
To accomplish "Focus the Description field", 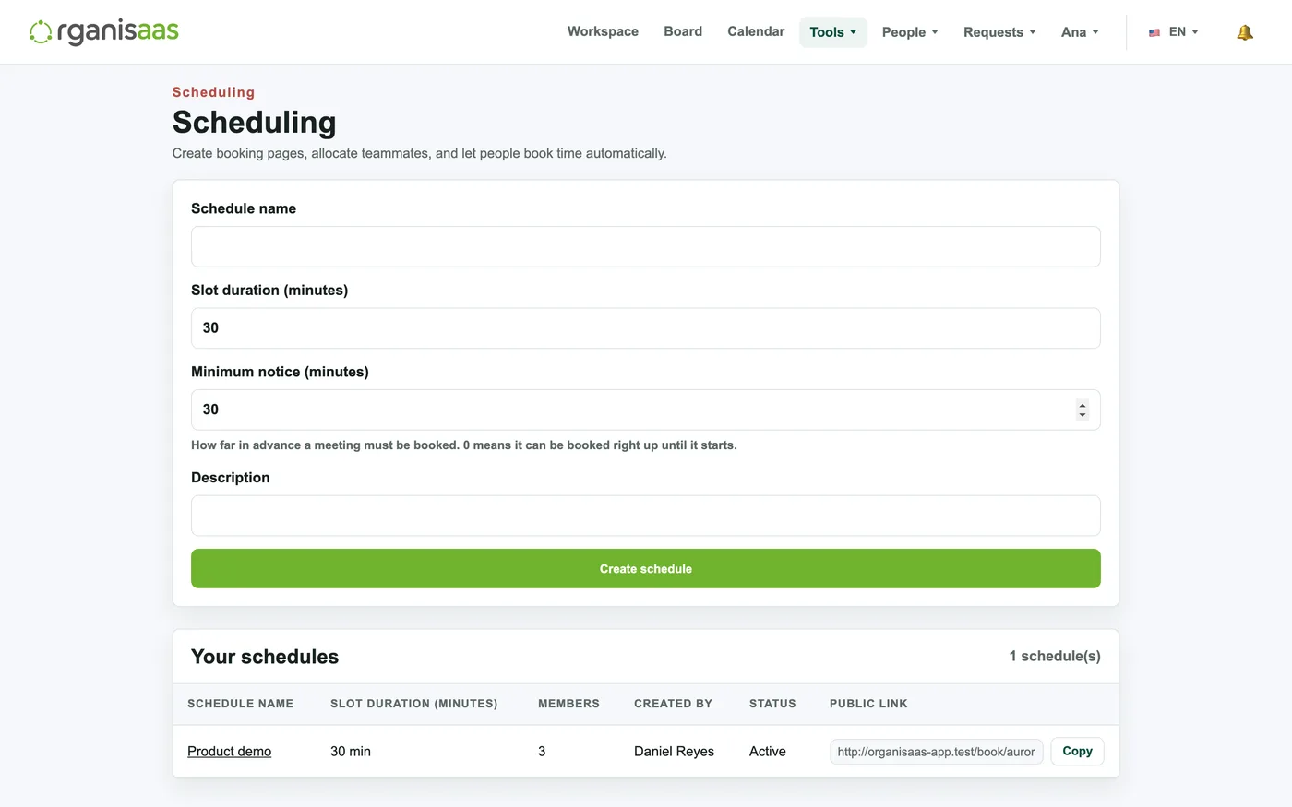I will [x=646, y=516].
